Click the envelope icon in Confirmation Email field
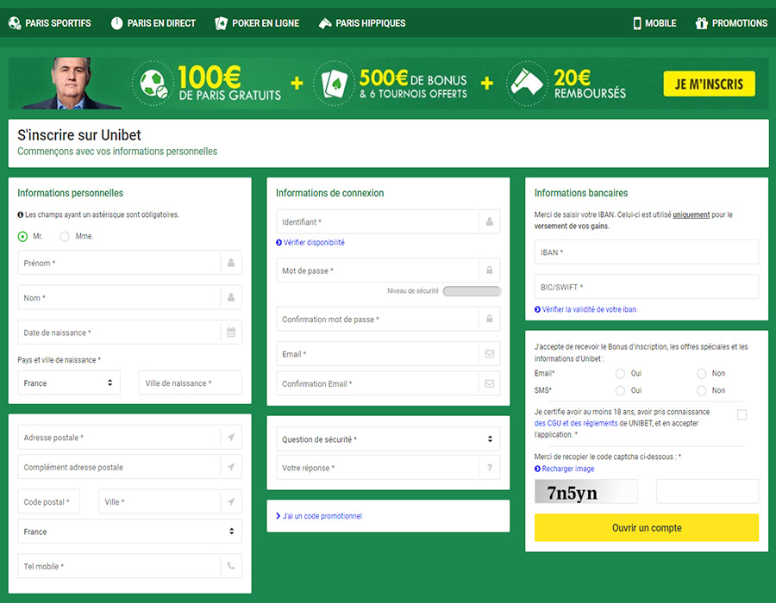 pos(490,383)
